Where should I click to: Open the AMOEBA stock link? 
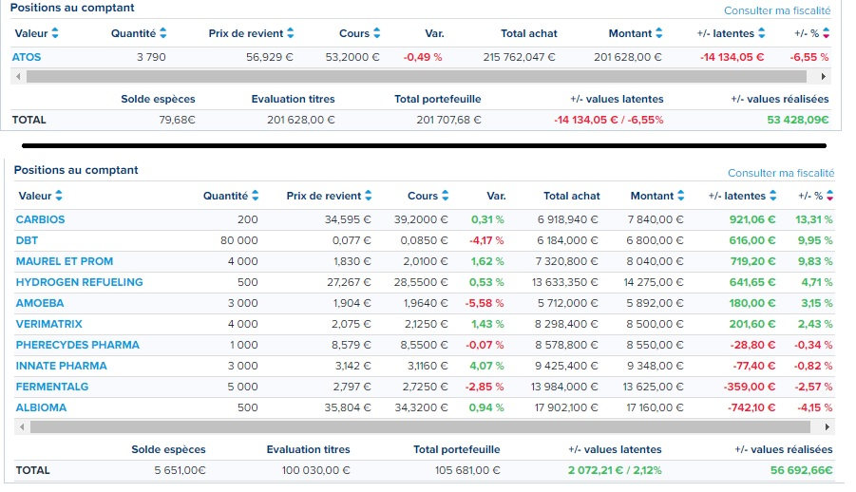[40, 303]
